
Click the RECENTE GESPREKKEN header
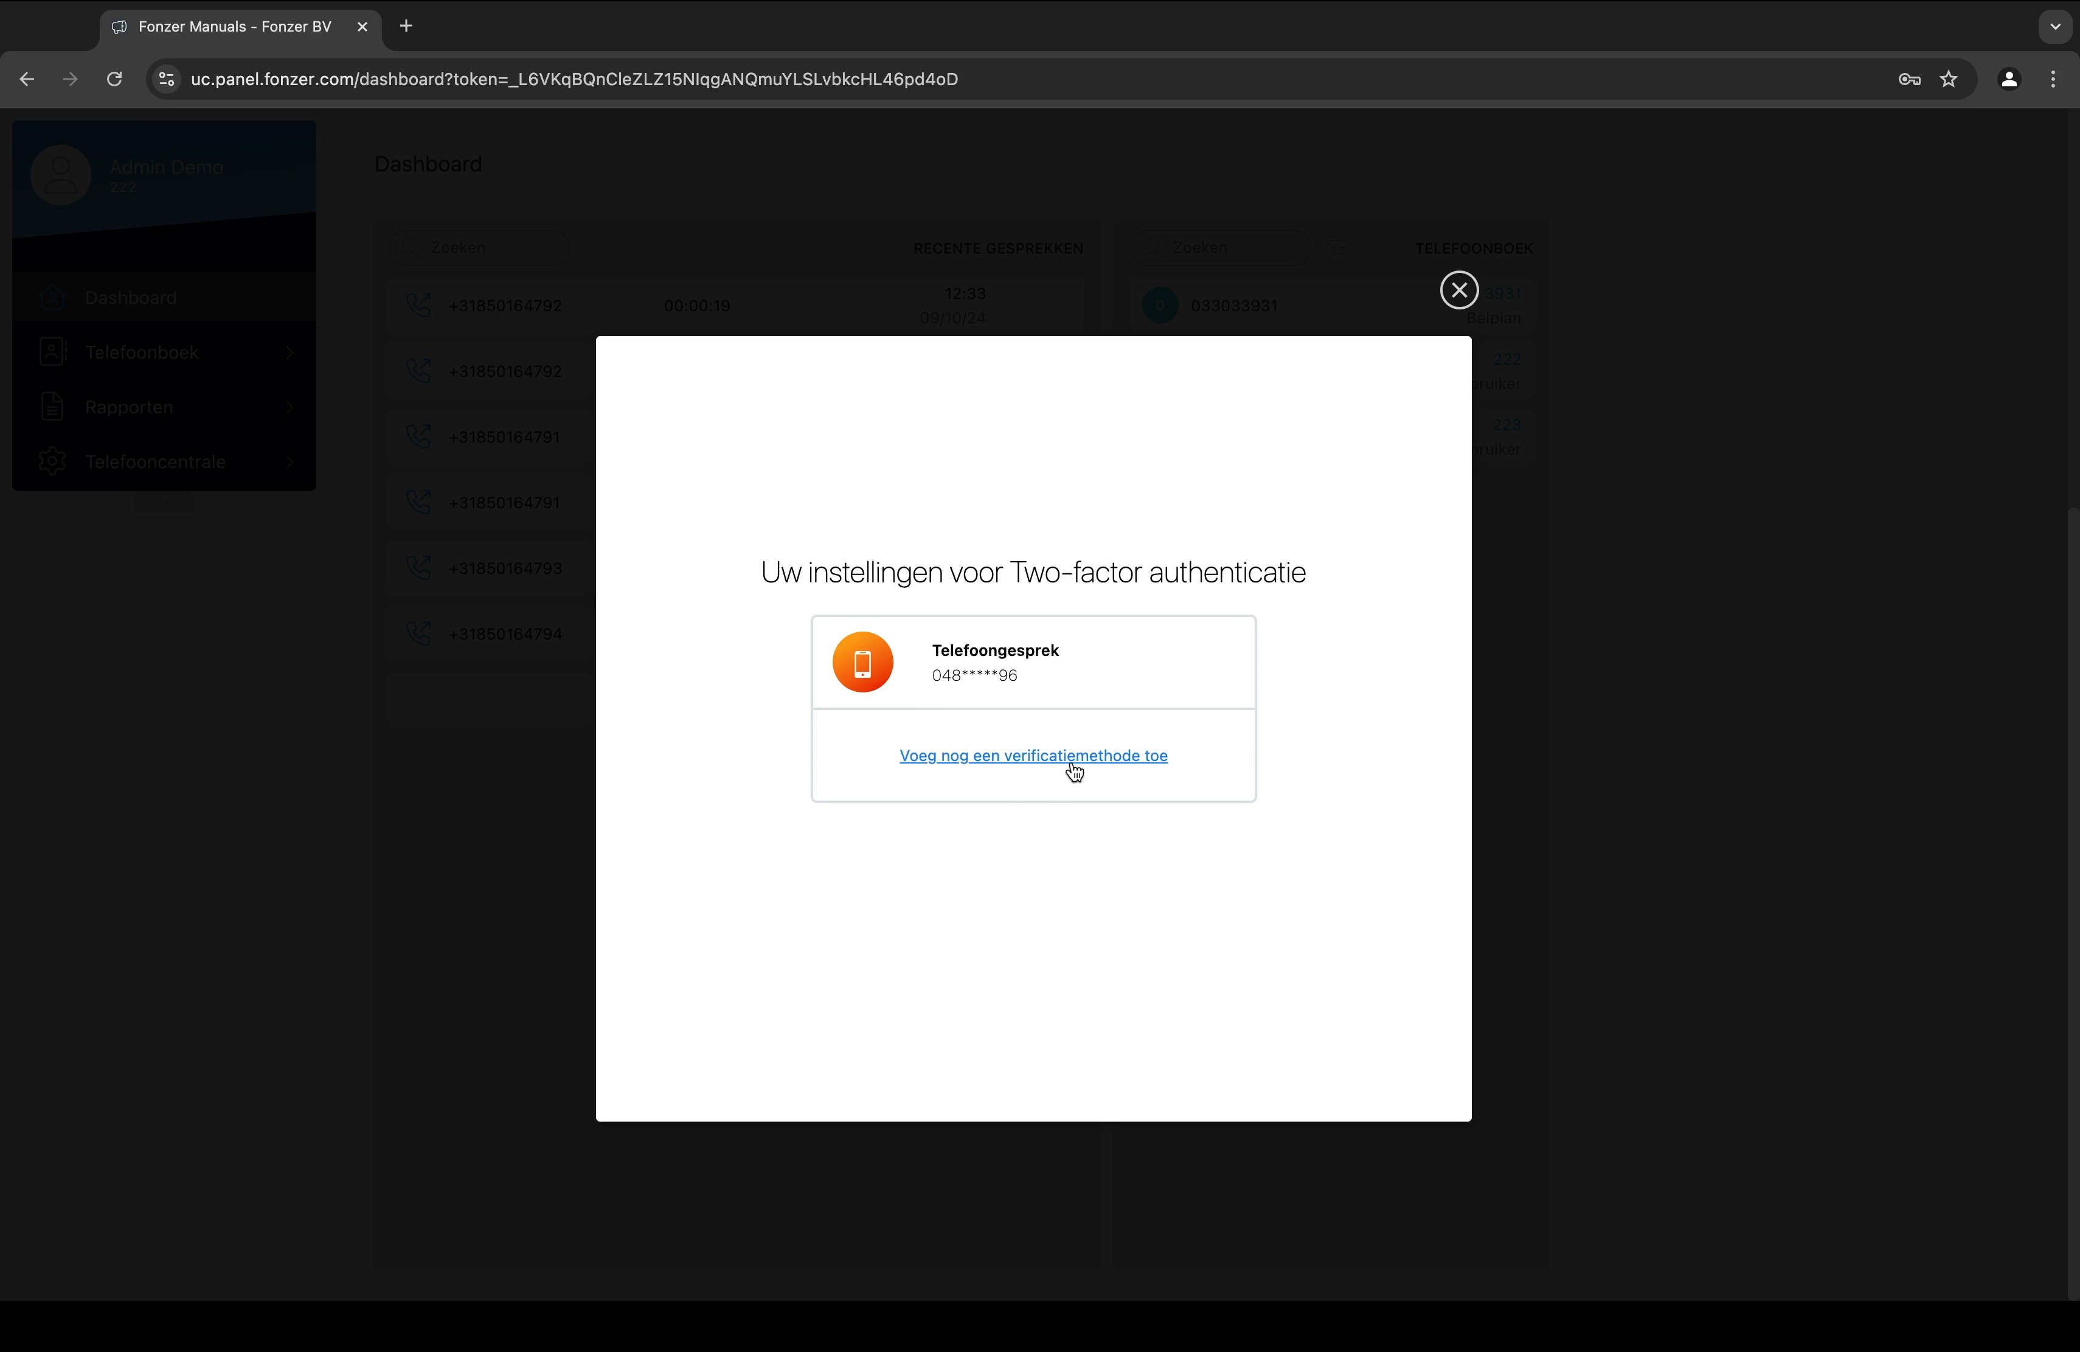(x=998, y=249)
